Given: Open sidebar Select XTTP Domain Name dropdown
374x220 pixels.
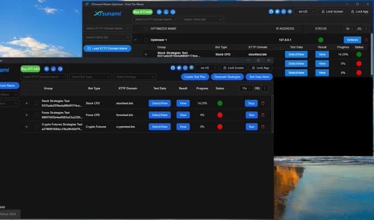Looking at the screenshot, I should [107, 29].
